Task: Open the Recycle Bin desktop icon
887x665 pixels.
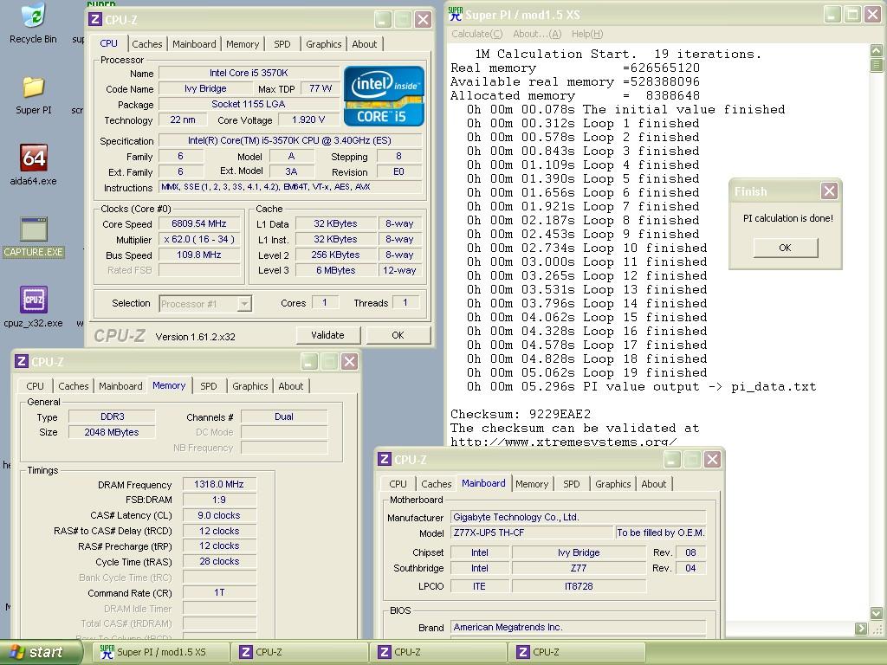Action: [34, 23]
